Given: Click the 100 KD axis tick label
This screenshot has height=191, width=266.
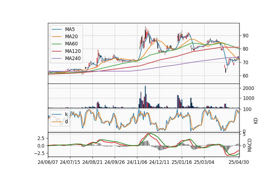Looking at the screenshot, I should pos(247,109).
